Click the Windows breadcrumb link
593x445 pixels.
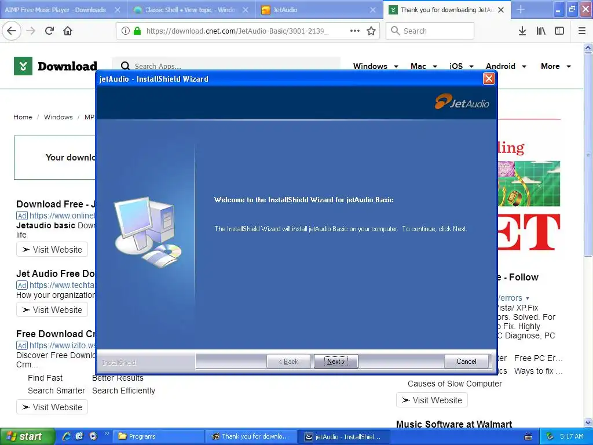[58, 117]
